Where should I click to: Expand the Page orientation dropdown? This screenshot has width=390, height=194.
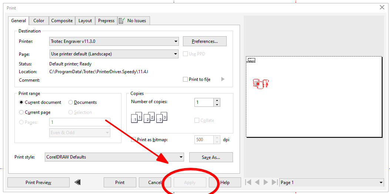pos(175,54)
